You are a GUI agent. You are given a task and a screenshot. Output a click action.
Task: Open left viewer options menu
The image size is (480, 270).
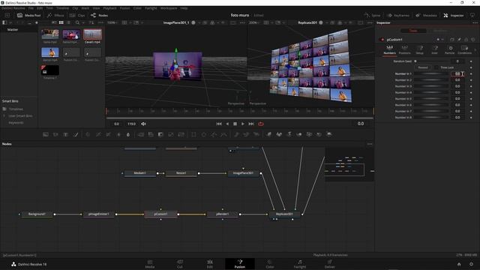242,22
